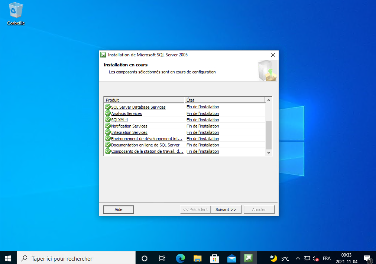
Task: Launch Microsoft Store from the taskbar
Action: (x=214, y=258)
